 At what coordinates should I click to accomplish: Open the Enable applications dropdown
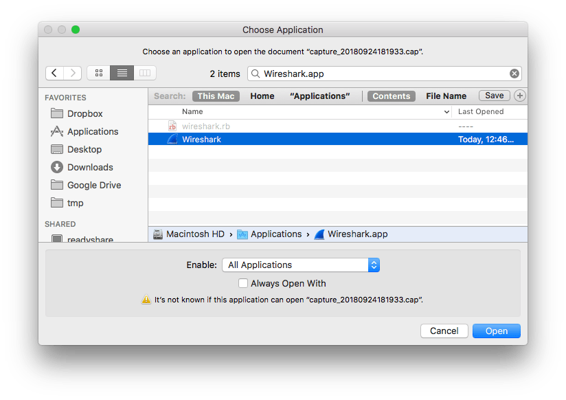click(301, 265)
